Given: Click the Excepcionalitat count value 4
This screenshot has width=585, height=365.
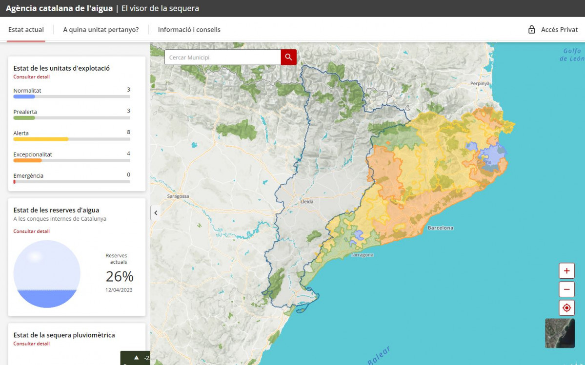Looking at the screenshot, I should pos(129,154).
